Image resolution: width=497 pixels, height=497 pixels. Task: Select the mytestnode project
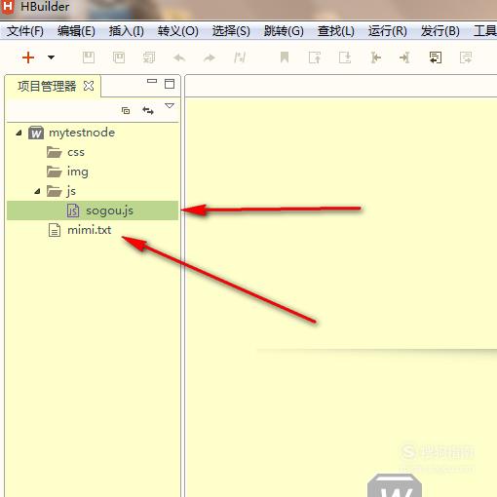[x=82, y=133]
